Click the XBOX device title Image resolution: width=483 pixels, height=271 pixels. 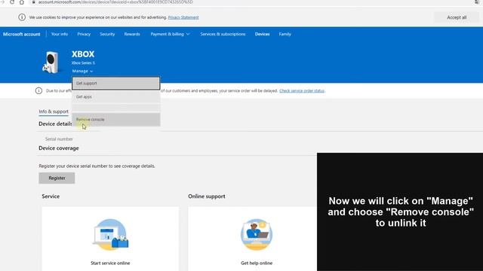(83, 54)
